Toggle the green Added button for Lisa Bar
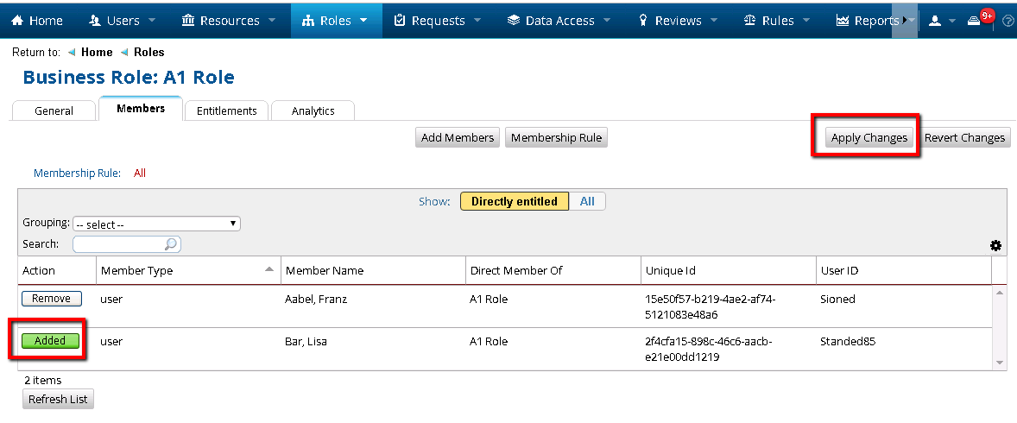The image size is (1017, 423). (50, 341)
